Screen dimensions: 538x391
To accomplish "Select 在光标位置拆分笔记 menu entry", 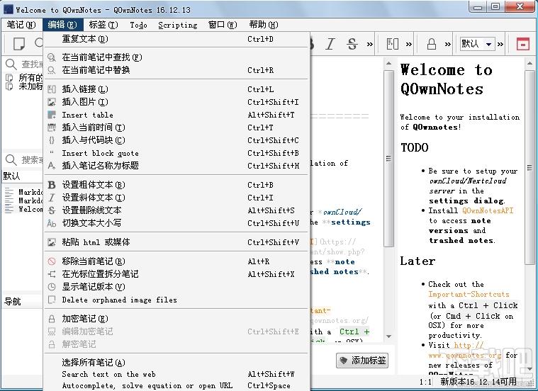I will click(x=176, y=274).
